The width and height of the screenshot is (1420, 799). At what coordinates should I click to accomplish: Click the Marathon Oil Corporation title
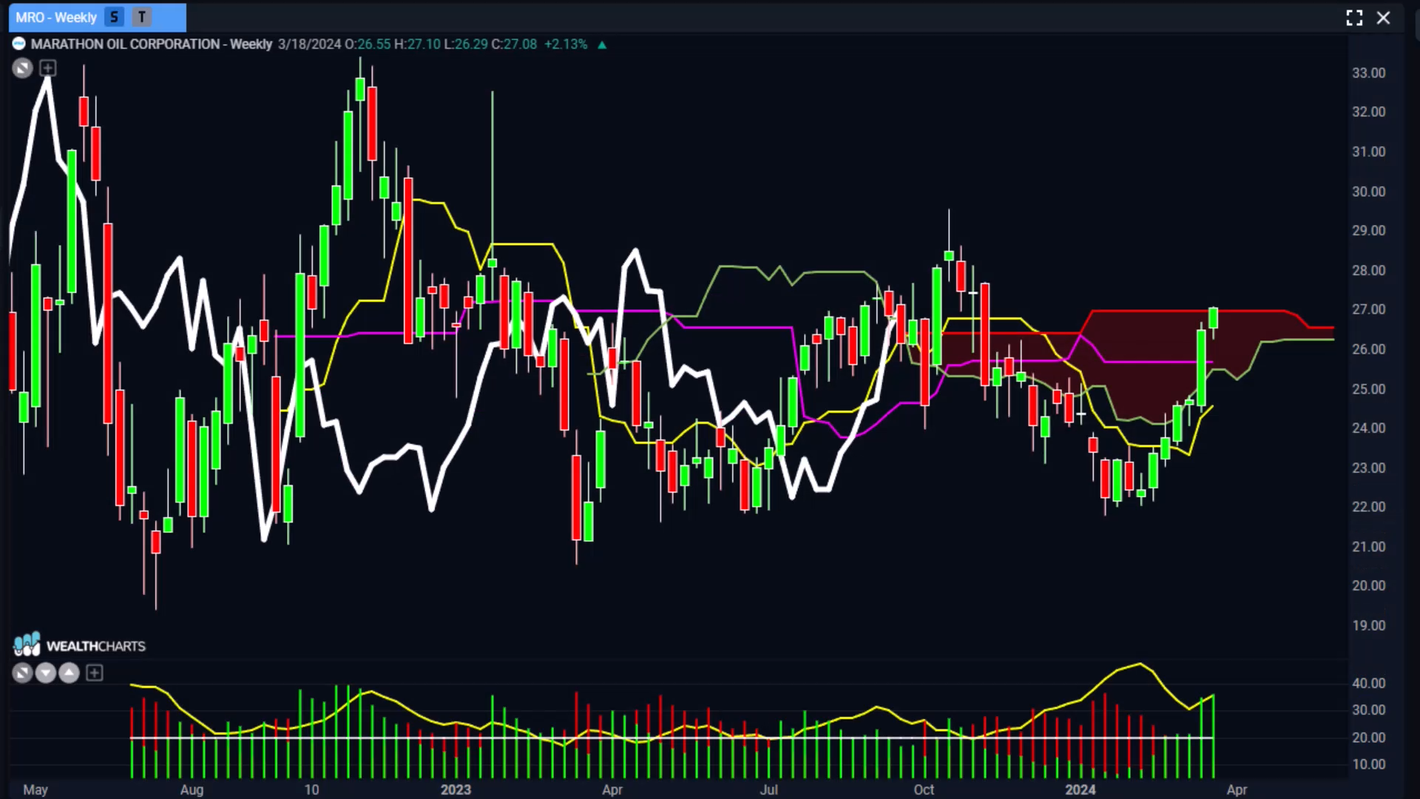tap(152, 44)
